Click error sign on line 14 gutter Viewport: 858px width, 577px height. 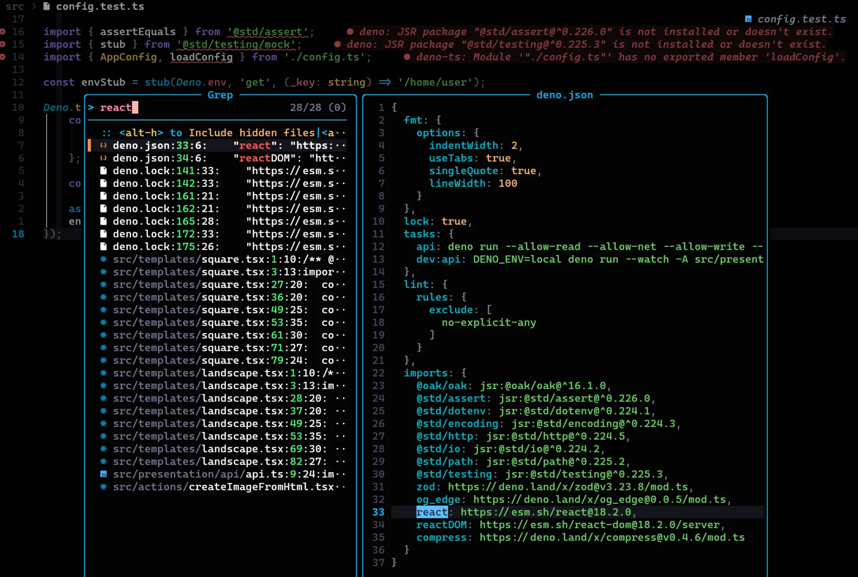click(3, 57)
